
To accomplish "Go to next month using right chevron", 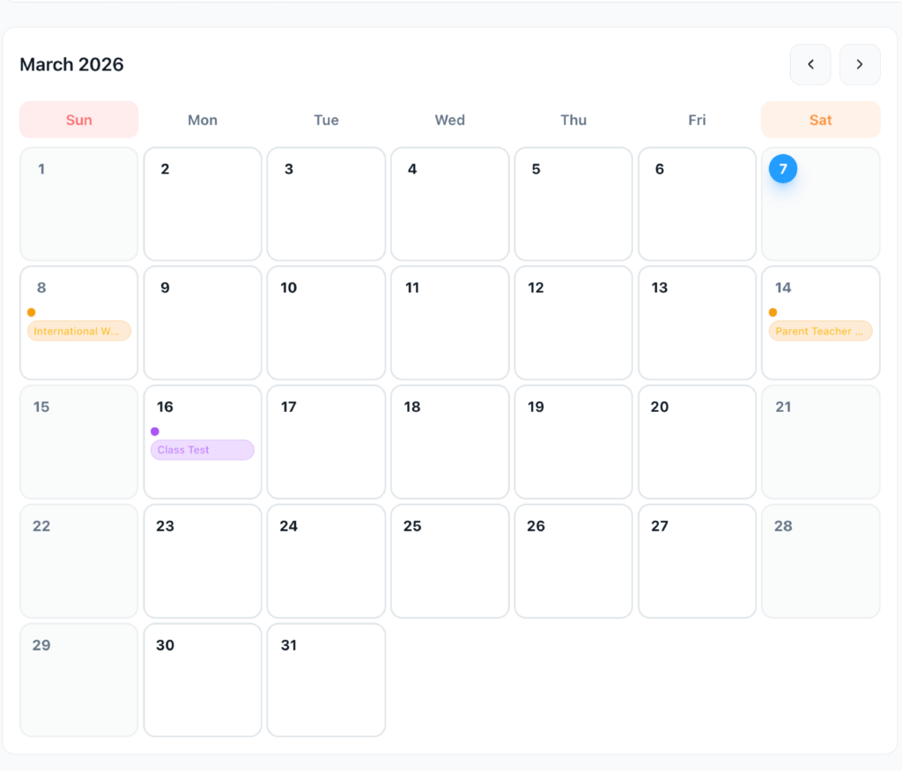I will point(860,64).
